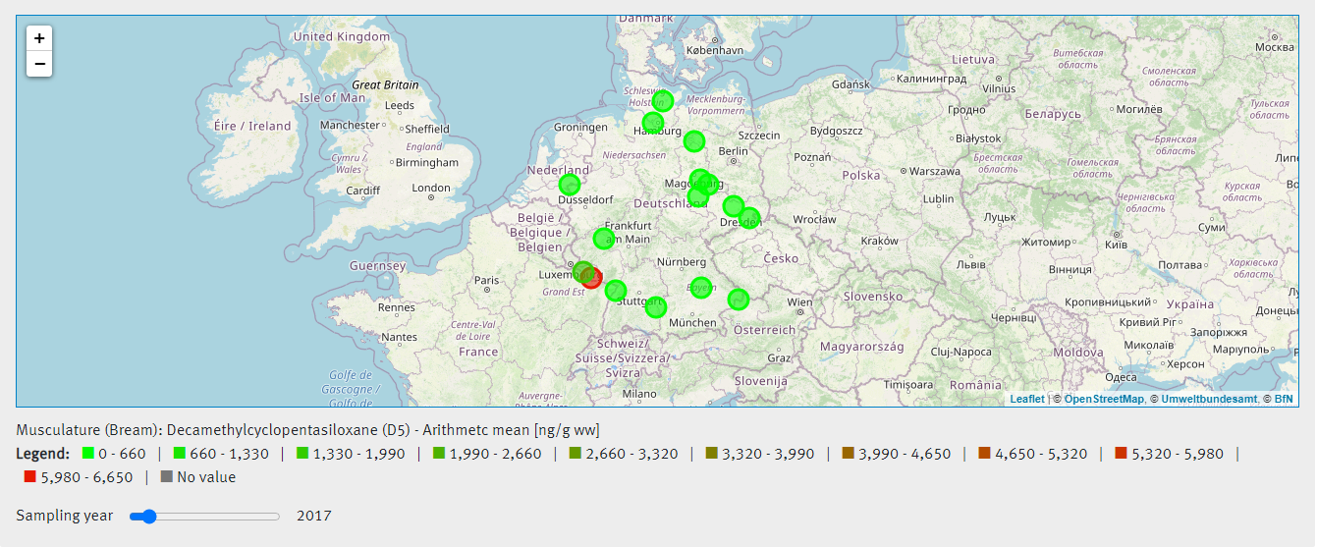Click the zoom out minus button
Screen dimensions: 1317x547
39,64
